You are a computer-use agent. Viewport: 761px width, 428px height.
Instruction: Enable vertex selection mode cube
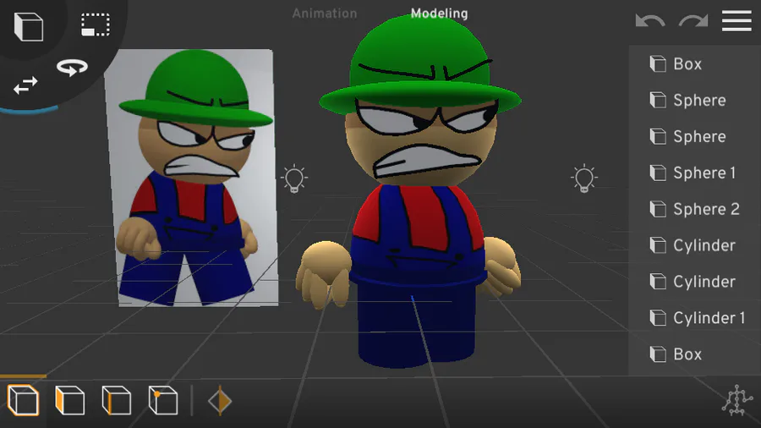pos(163,400)
